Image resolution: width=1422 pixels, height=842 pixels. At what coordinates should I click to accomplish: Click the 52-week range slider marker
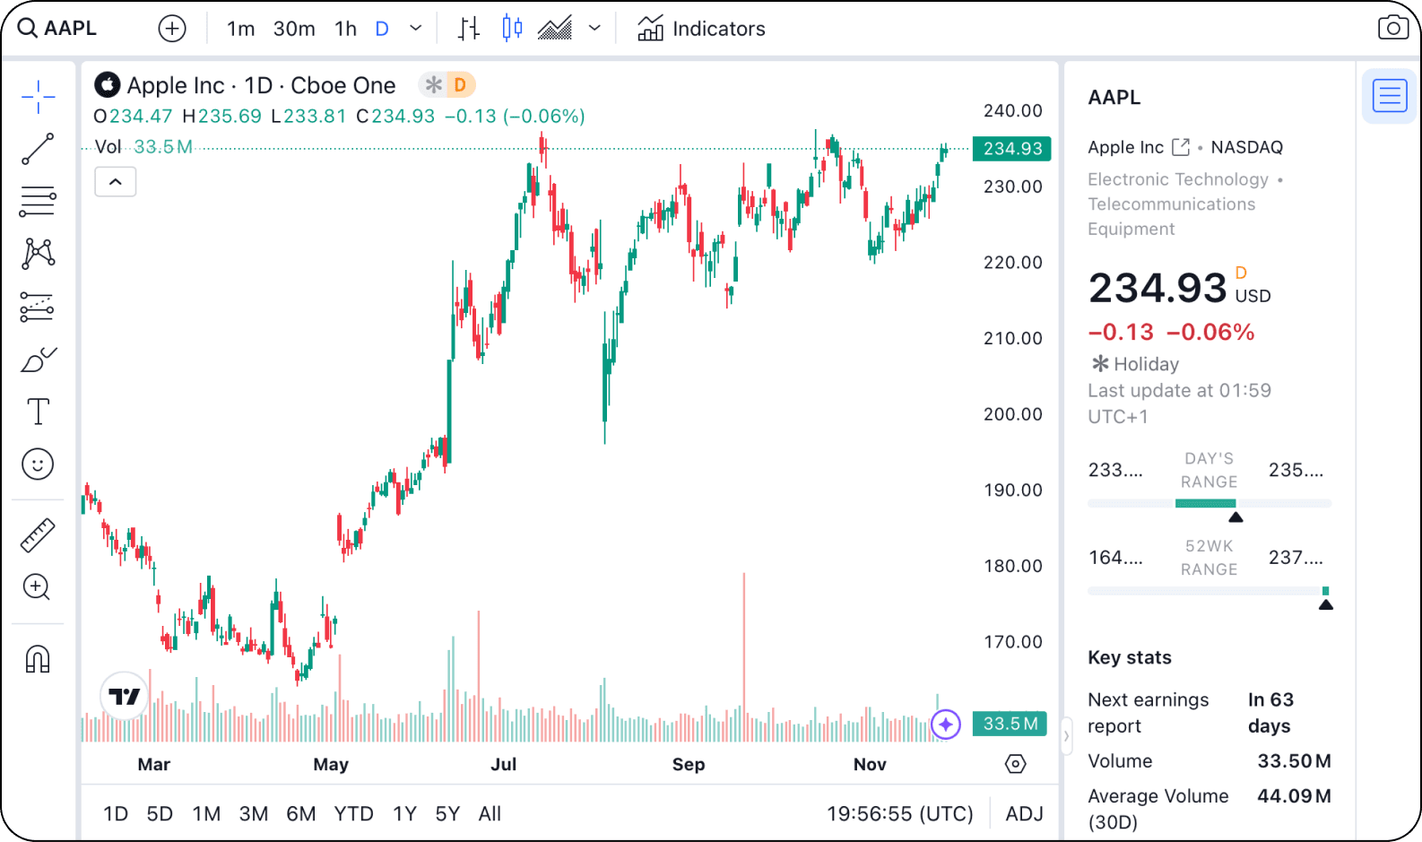tap(1325, 604)
